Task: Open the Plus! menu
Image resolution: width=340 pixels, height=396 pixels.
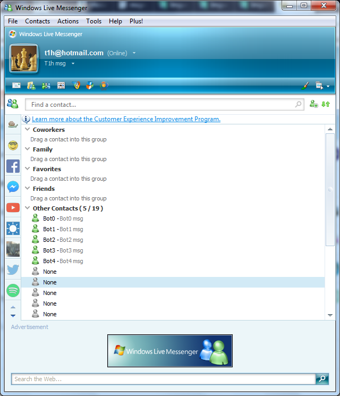Action: (x=136, y=21)
